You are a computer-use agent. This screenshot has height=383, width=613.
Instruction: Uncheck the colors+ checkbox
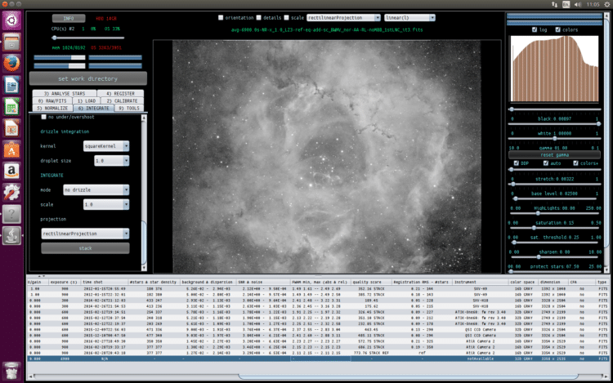(x=575, y=163)
